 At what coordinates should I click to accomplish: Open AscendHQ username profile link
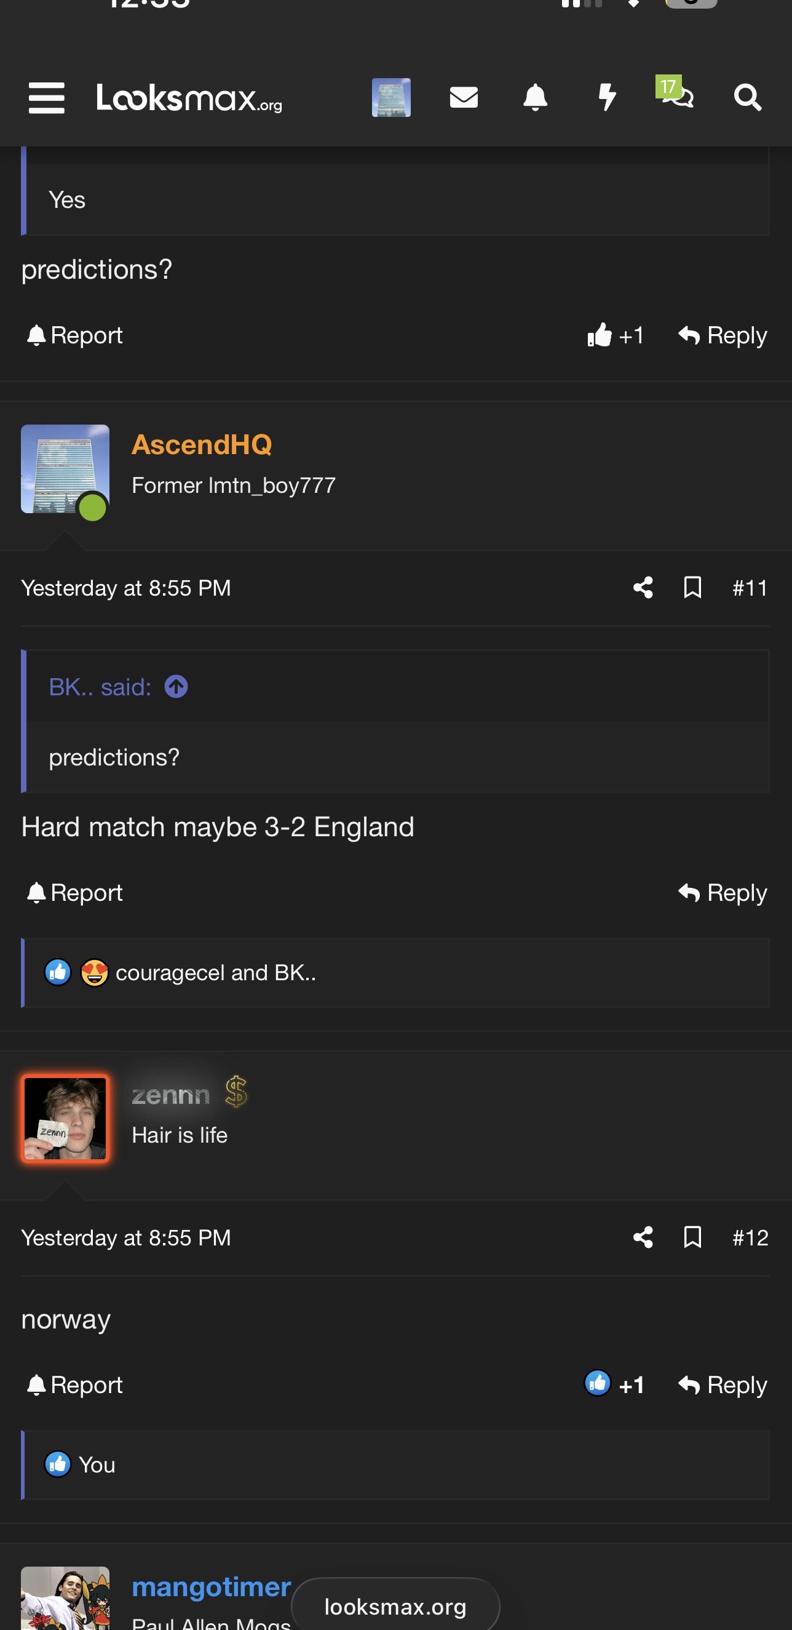coord(202,444)
